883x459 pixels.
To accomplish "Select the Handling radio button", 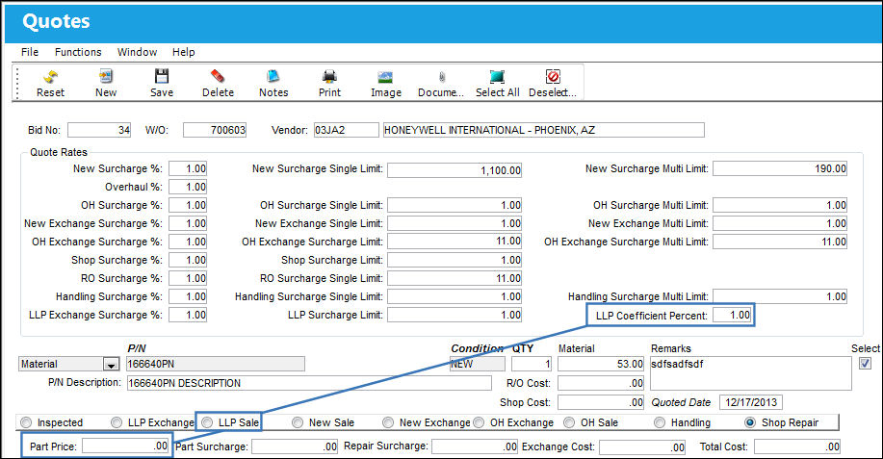I will point(660,422).
